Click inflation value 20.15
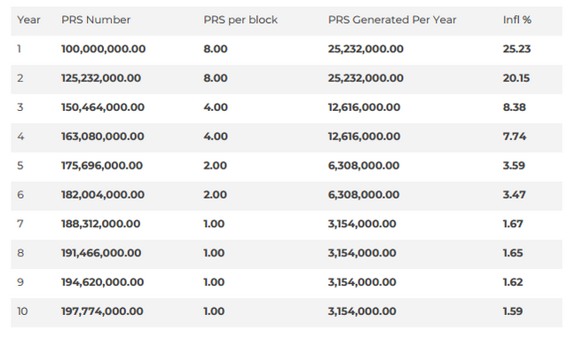This screenshot has width=568, height=339. click(517, 78)
